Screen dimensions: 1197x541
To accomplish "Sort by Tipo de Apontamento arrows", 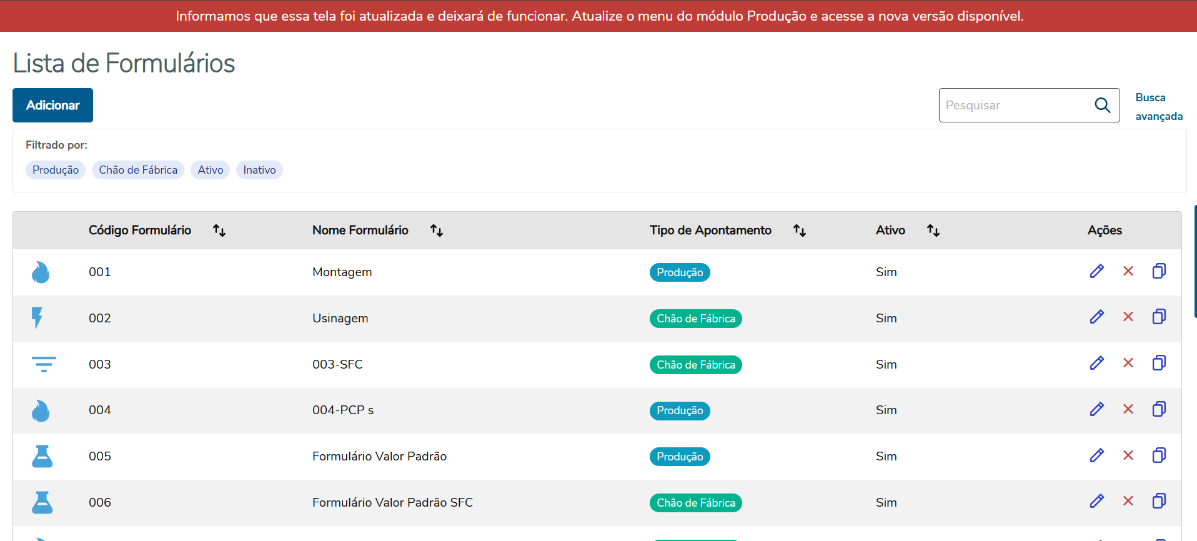I will tap(799, 231).
